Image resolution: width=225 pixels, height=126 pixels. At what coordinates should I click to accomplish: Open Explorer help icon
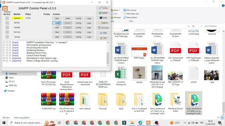pos(223,6)
